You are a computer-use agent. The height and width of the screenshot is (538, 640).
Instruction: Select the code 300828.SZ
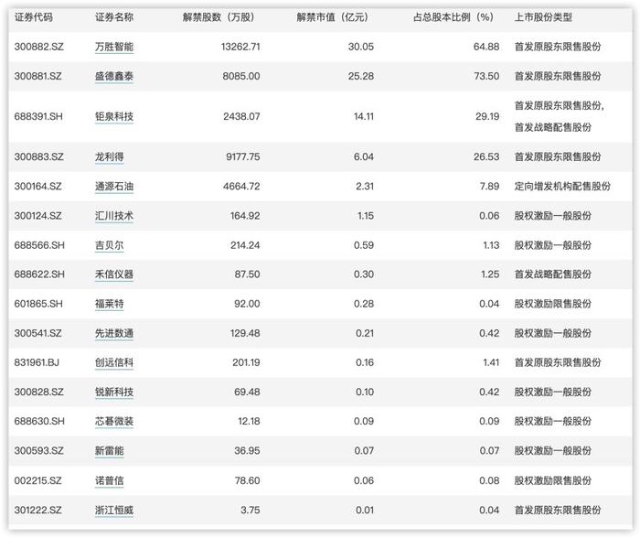pyautogui.click(x=38, y=392)
